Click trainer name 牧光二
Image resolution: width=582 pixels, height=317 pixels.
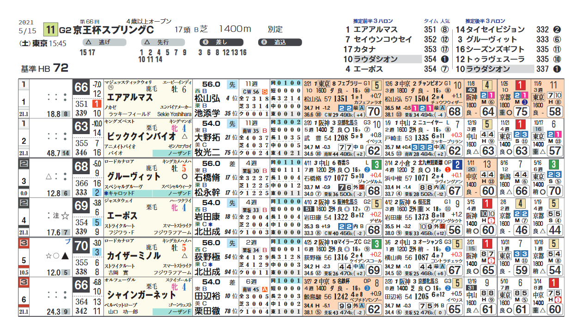(207, 153)
